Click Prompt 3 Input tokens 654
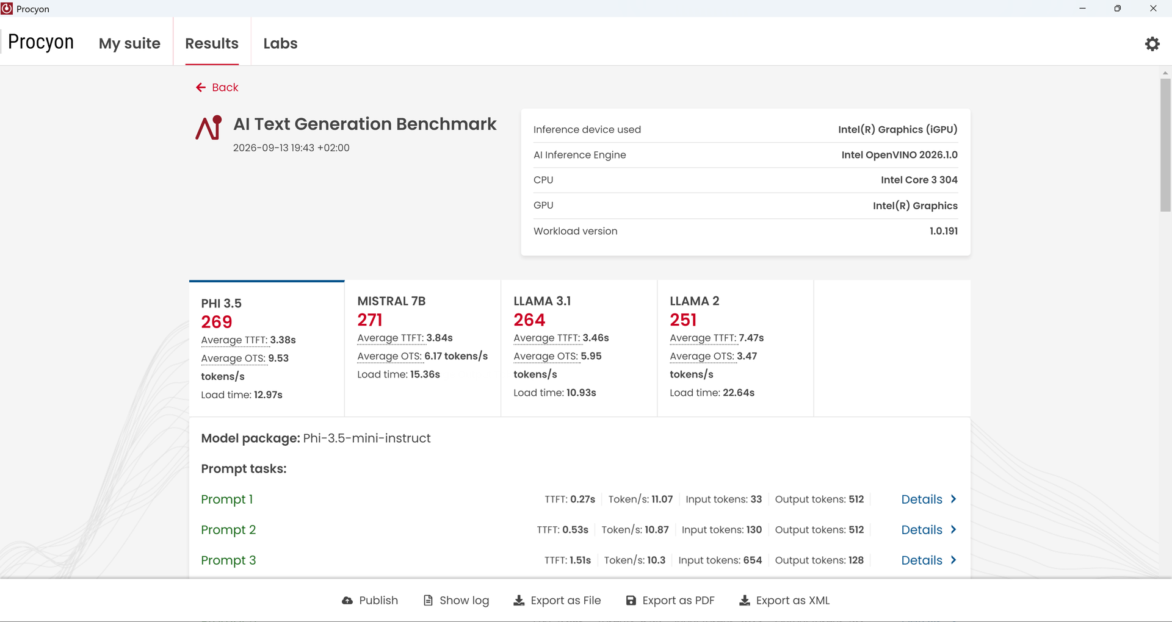Viewport: 1172px width, 622px height. click(x=720, y=560)
